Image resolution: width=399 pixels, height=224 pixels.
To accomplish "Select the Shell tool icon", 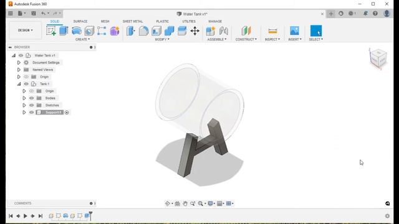I will [156, 30].
